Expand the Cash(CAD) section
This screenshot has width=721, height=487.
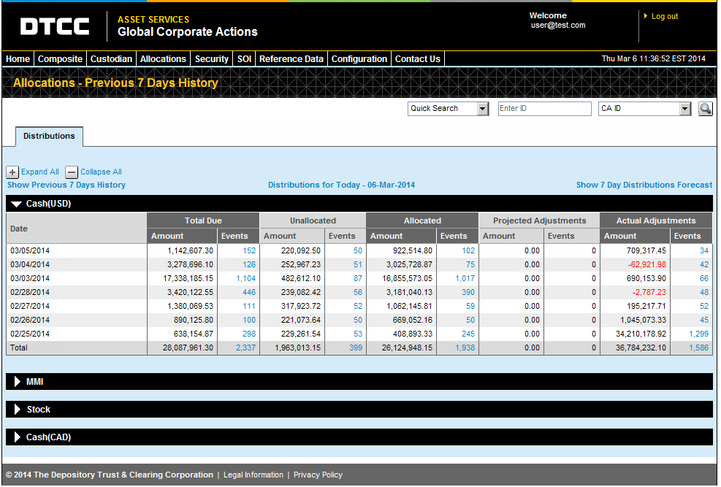18,437
